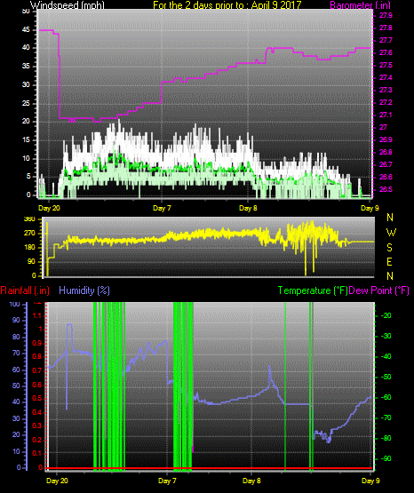Click the S compass direction label
The width and height of the screenshot is (414, 493).
[x=389, y=248]
